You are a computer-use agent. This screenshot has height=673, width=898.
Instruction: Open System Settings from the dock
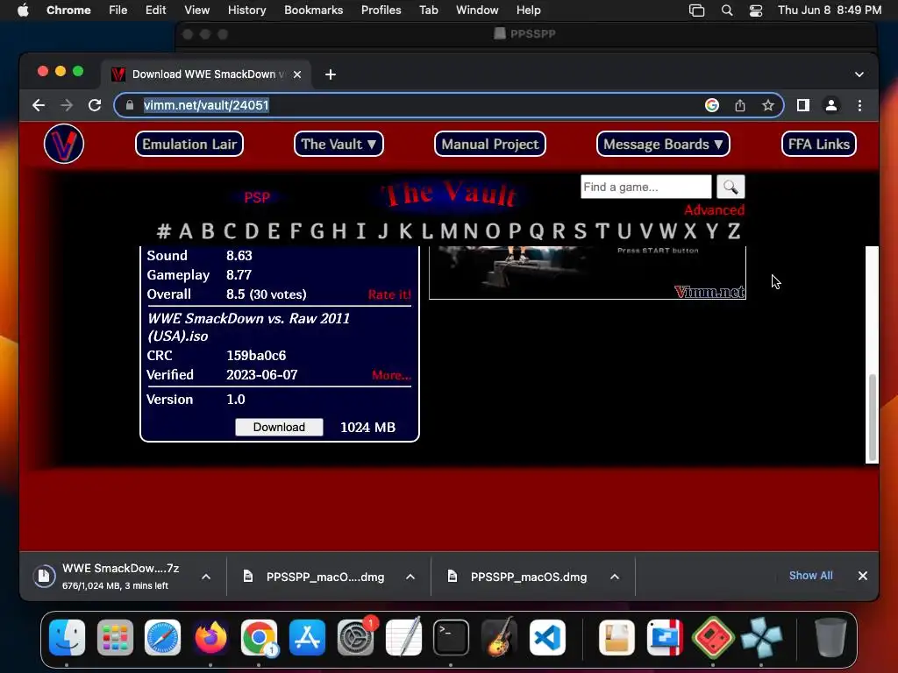click(x=356, y=637)
